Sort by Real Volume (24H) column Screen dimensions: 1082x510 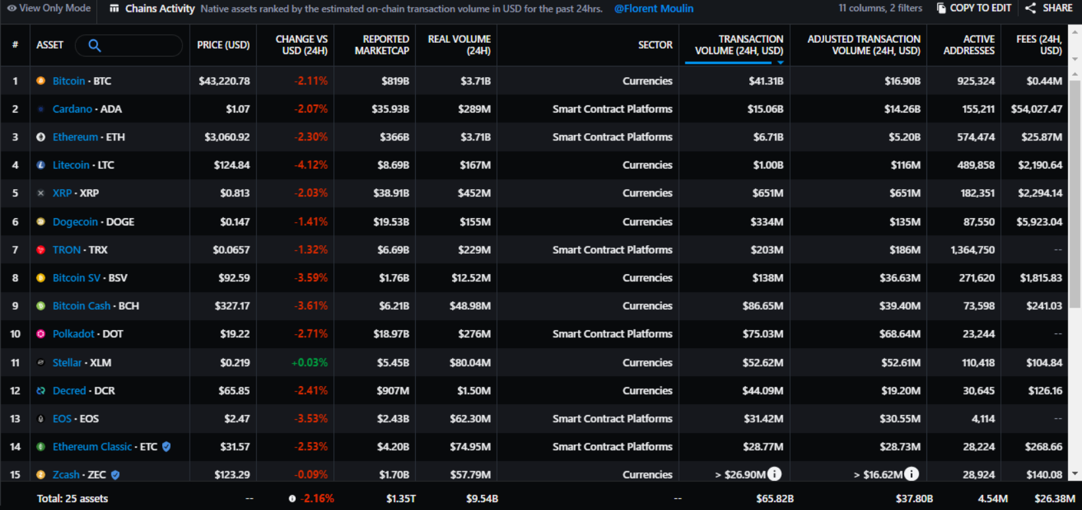(x=459, y=45)
